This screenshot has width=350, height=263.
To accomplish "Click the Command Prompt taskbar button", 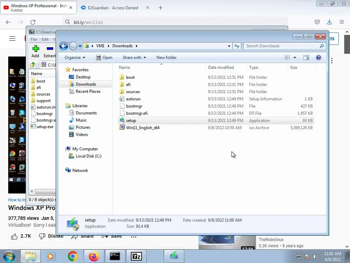I will 115,256.
